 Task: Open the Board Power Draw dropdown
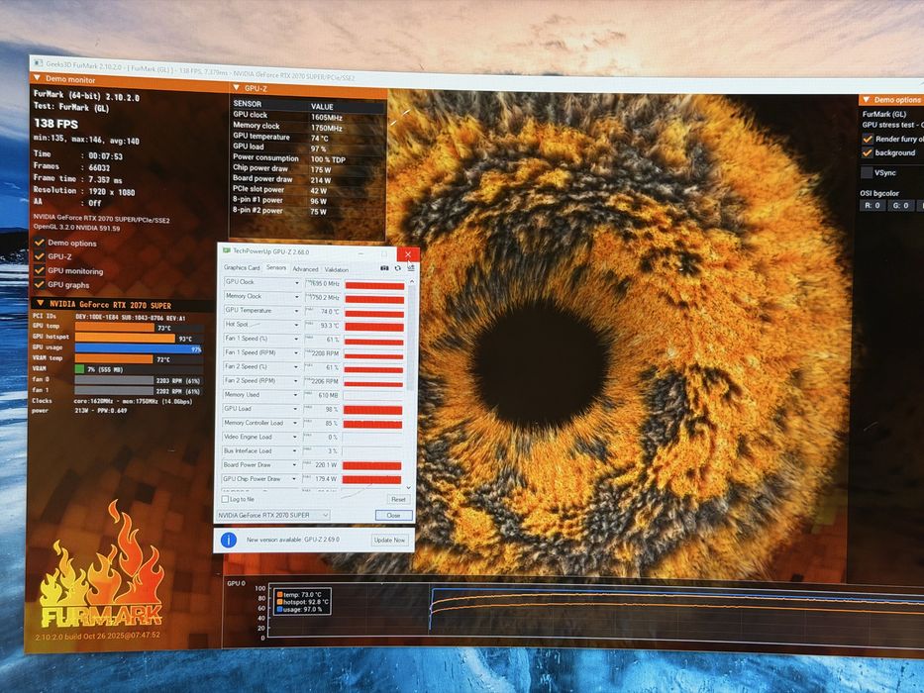pyautogui.click(x=295, y=465)
